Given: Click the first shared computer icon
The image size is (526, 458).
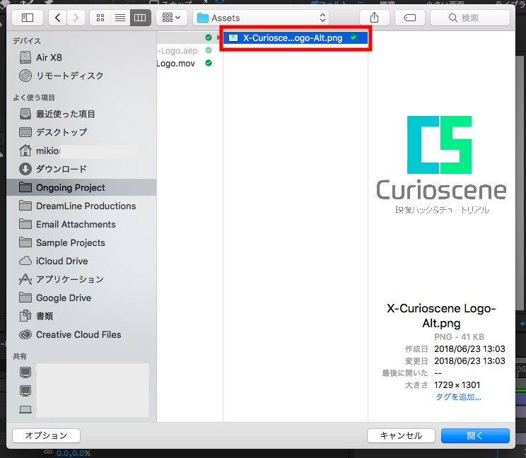Looking at the screenshot, I should tap(25, 372).
